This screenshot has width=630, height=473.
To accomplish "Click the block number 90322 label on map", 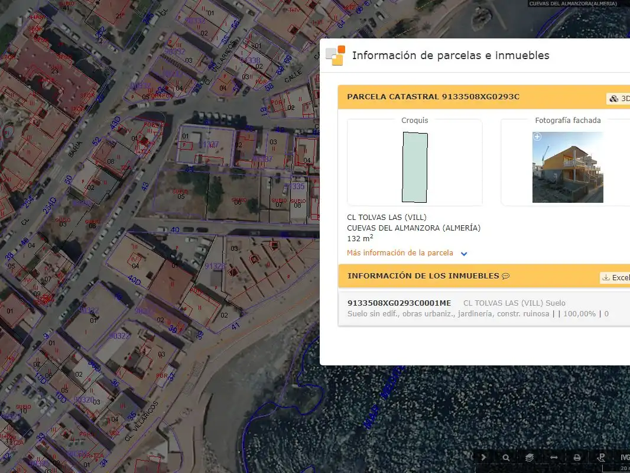I will point(119,336).
